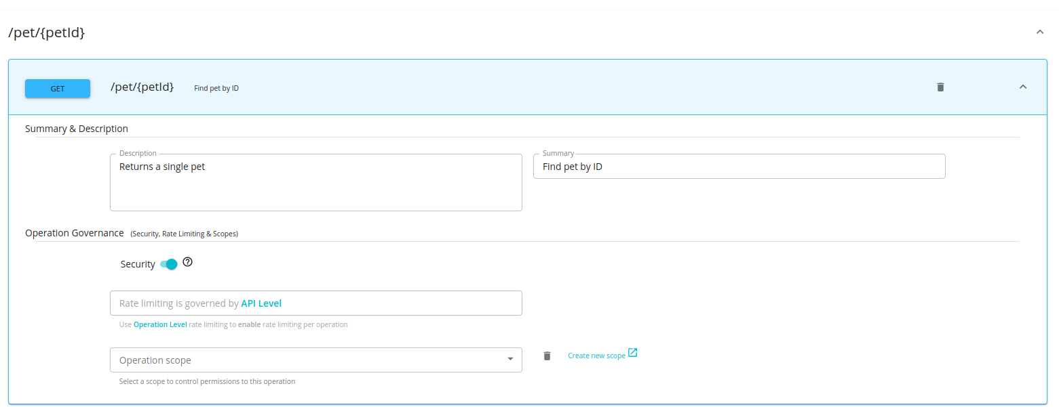Click the Find pet by ID header summary
Screen dimensions: 1059x407
216,88
